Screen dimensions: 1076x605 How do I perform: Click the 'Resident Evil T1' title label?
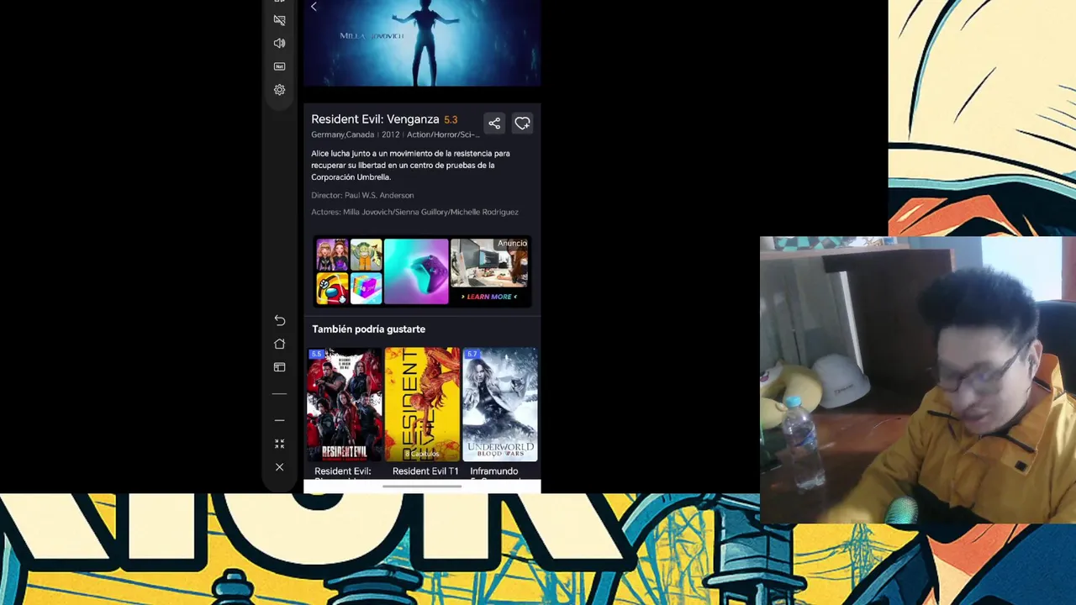425,471
